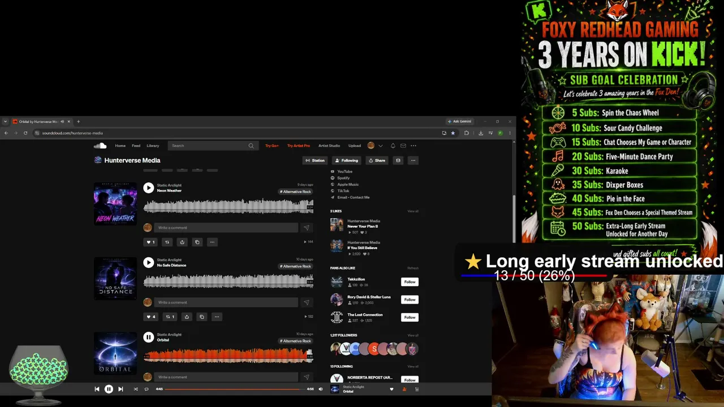Play the No Safe Distance track
This screenshot has height=407, width=724.
(x=148, y=262)
